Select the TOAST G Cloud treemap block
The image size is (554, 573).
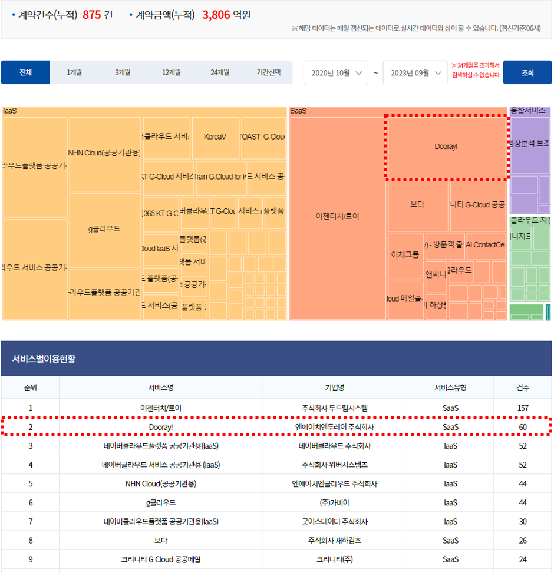click(263, 138)
